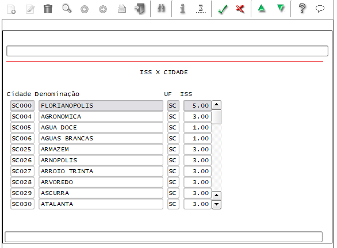337x248 pixels.
Task: Click the printer icon in toolbar
Action: point(122,9)
